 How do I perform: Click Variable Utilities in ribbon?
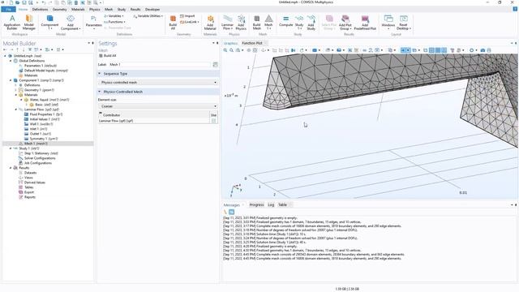click(148, 16)
